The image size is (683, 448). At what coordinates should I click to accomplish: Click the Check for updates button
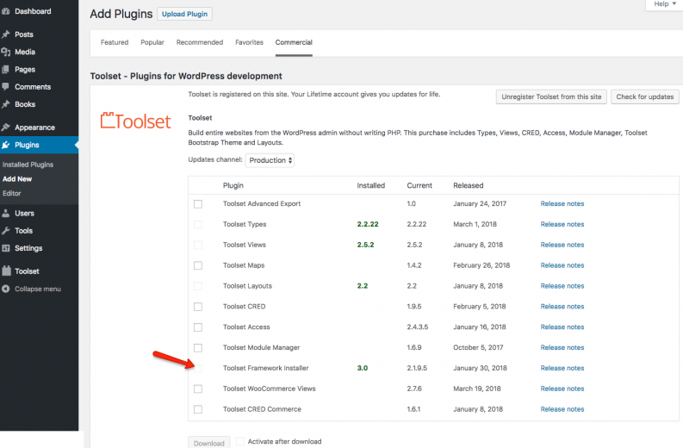pyautogui.click(x=644, y=96)
